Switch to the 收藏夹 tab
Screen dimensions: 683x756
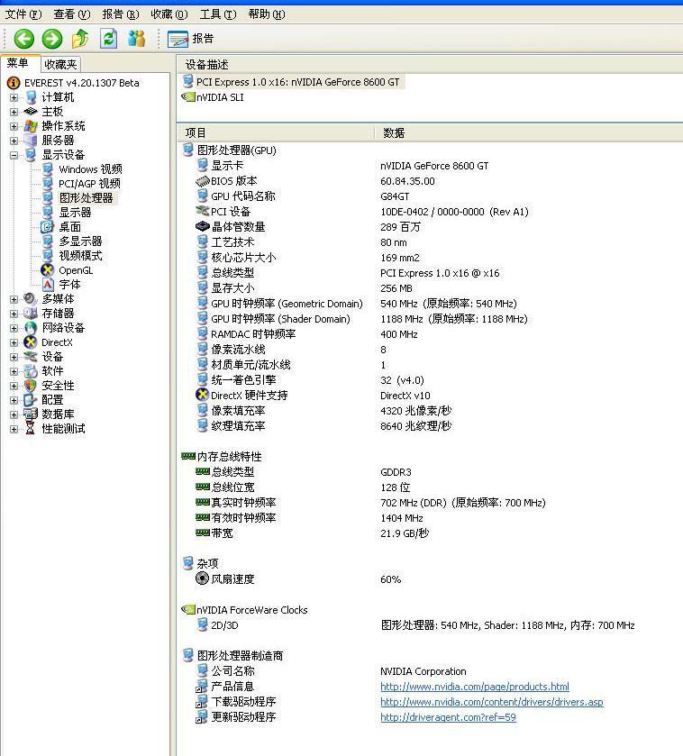pos(60,64)
